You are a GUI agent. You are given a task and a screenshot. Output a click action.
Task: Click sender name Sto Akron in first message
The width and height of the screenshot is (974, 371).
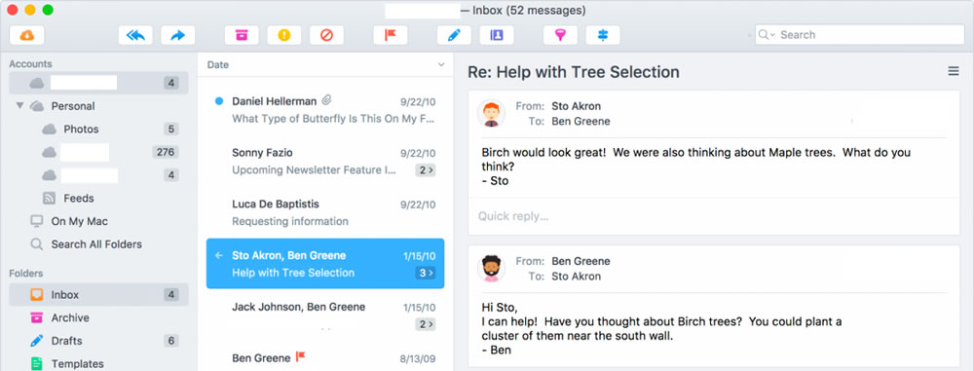[577, 106]
